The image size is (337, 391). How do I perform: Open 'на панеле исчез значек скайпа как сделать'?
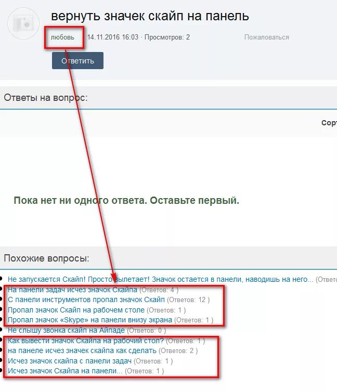click(82, 350)
